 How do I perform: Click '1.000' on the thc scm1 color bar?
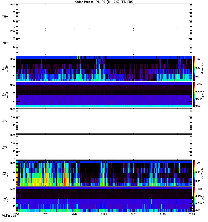[x=199, y=189]
